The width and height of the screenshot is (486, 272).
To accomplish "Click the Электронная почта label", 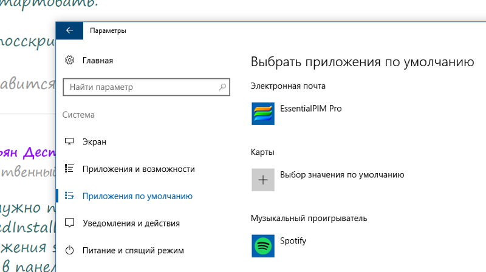I will click(x=288, y=86).
